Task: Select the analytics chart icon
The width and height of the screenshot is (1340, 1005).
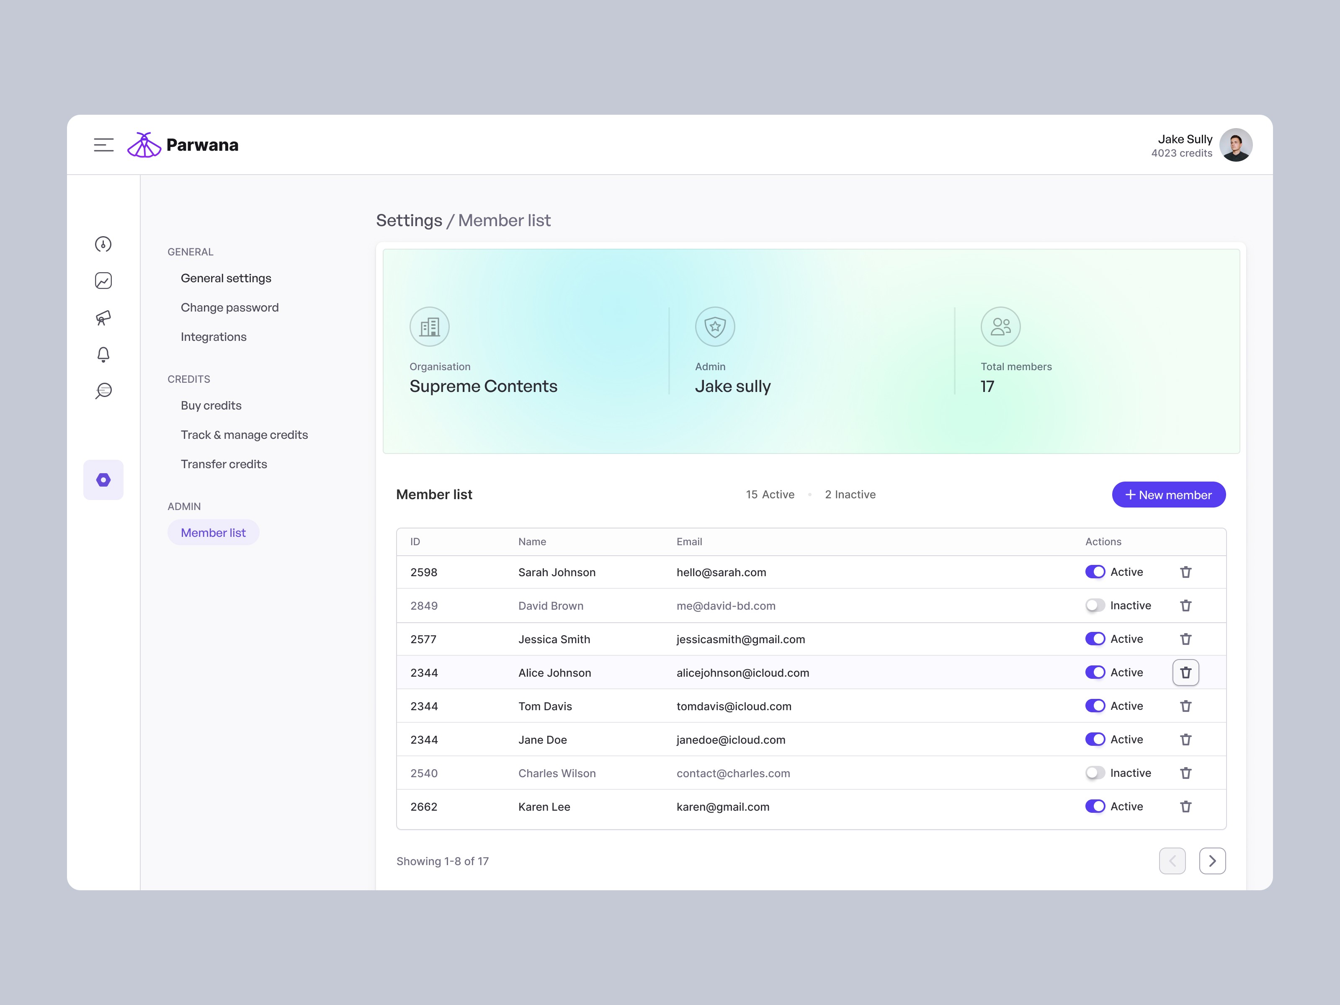Action: coord(103,281)
